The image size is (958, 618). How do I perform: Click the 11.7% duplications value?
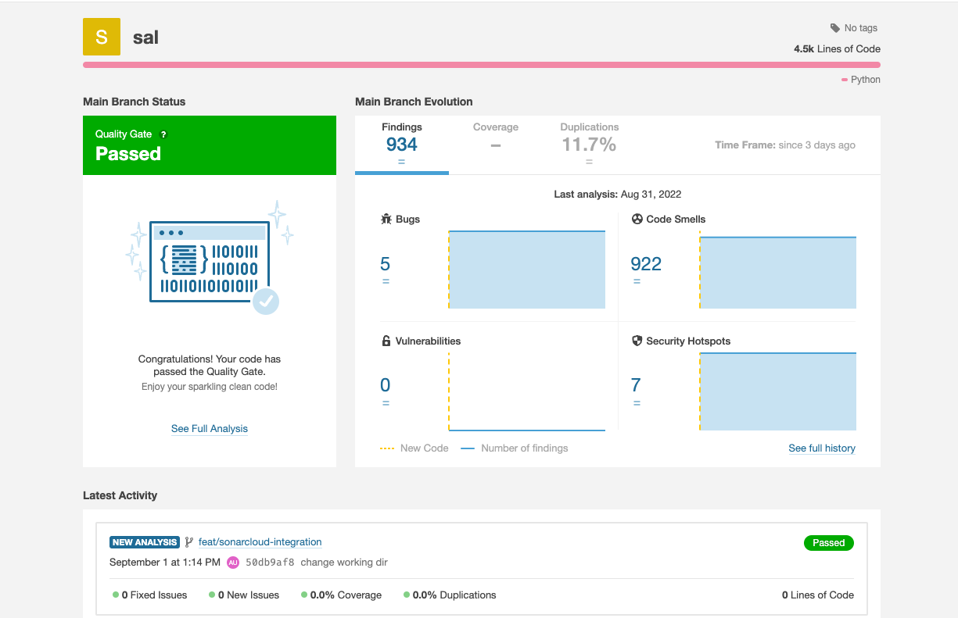(x=589, y=145)
